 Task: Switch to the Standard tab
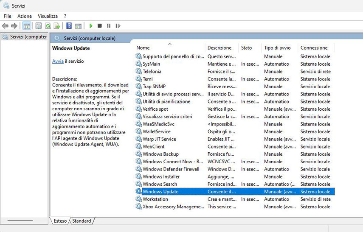coord(82,221)
